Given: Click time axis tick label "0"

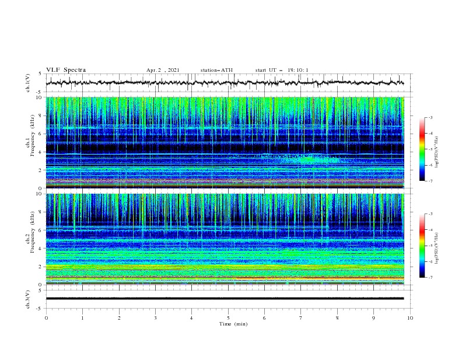Looking at the screenshot, I should point(46,318).
